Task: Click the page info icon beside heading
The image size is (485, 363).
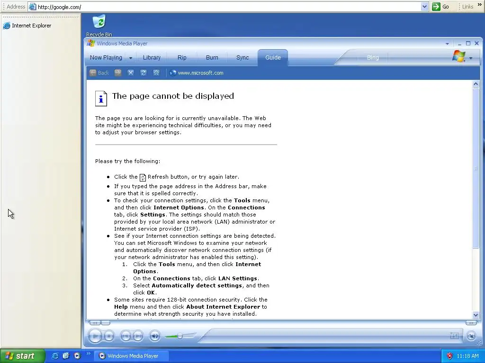Action: point(101,98)
